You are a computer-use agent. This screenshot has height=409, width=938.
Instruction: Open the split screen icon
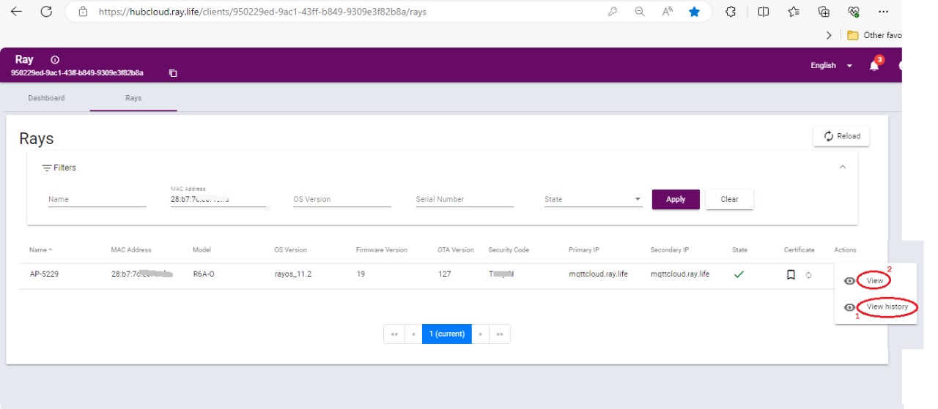(x=763, y=12)
